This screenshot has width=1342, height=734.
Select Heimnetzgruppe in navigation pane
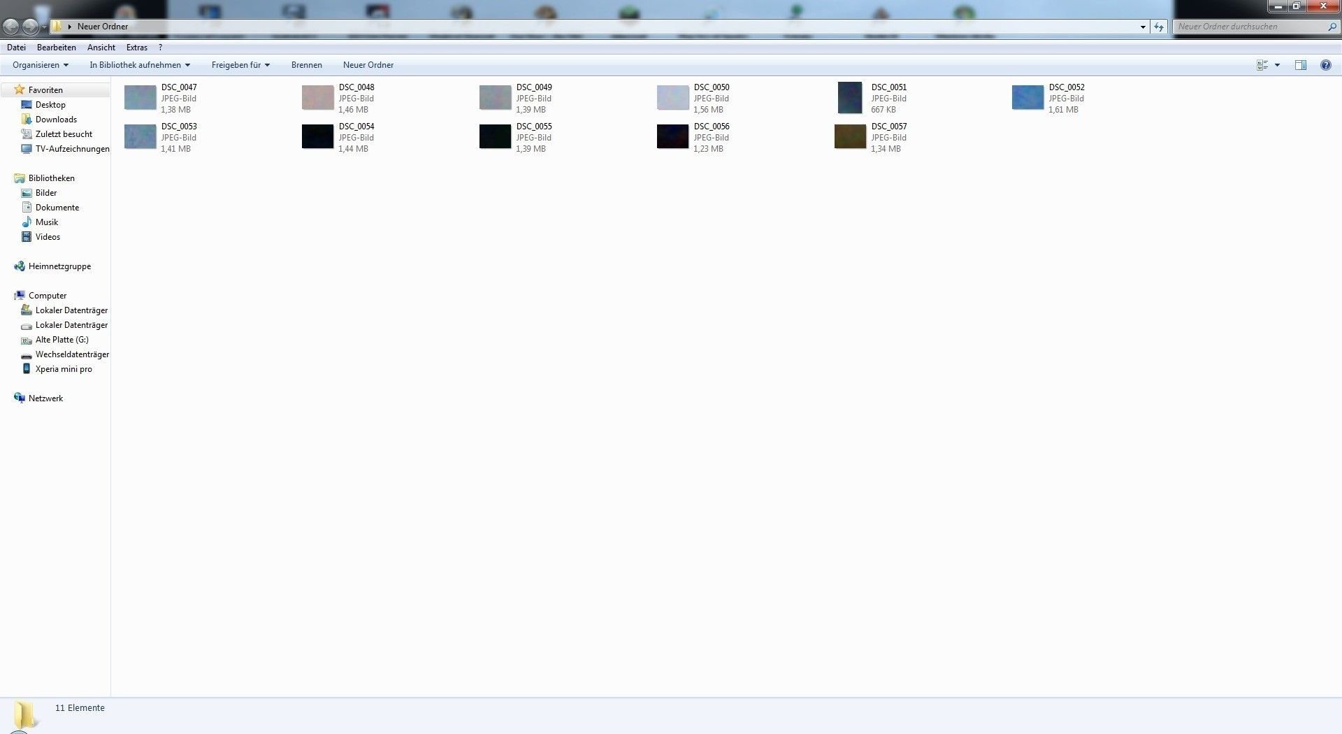click(59, 266)
